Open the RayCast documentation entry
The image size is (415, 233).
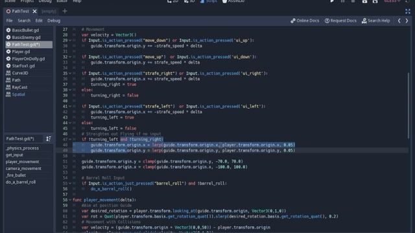29,87
